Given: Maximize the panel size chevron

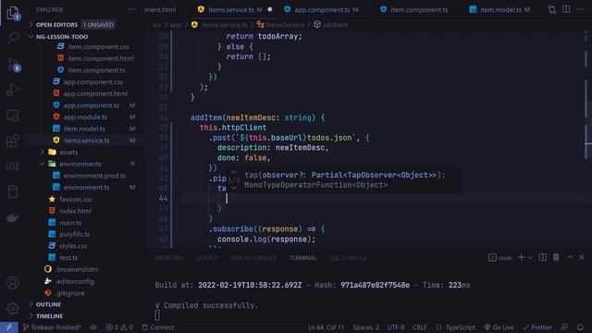Looking at the screenshot, I should point(570,257).
